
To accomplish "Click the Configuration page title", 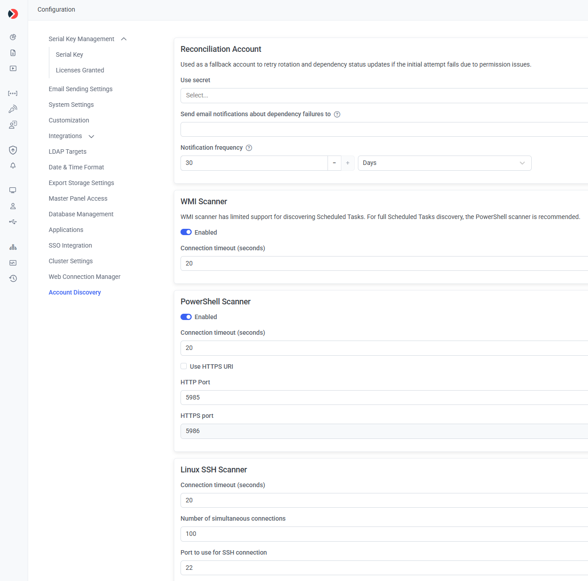I will click(x=56, y=9).
